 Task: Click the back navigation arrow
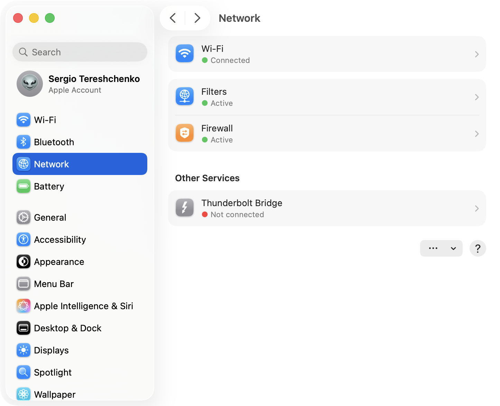tap(173, 18)
